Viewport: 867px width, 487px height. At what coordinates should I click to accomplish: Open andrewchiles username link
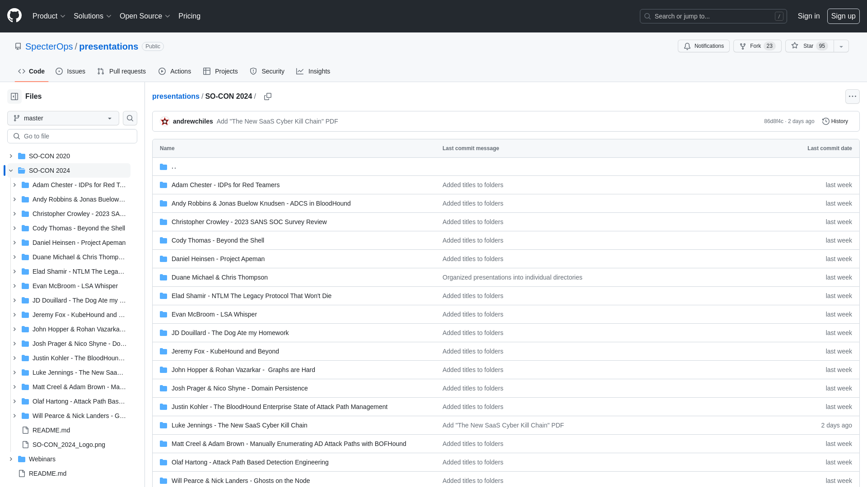coord(193,121)
